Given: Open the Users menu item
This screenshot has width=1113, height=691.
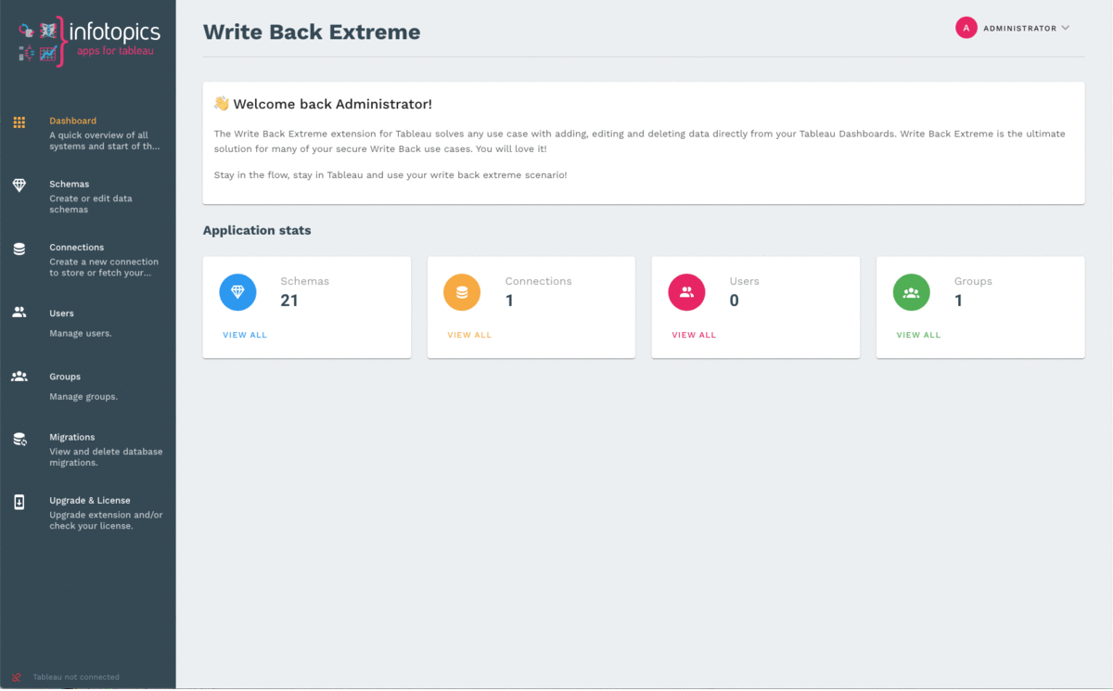Looking at the screenshot, I should tap(88, 323).
